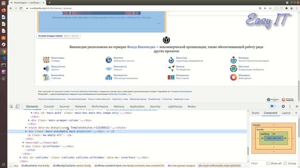Click the Wikimedia Commons icon

[171, 60]
